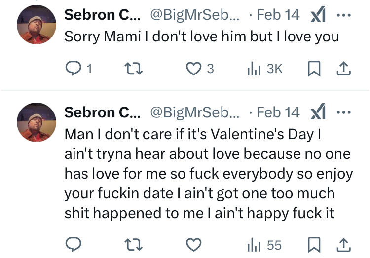Screen dimensions: 370x258
Task: Reply to the 'Sorry Mami' tweet
Action: [x=73, y=69]
